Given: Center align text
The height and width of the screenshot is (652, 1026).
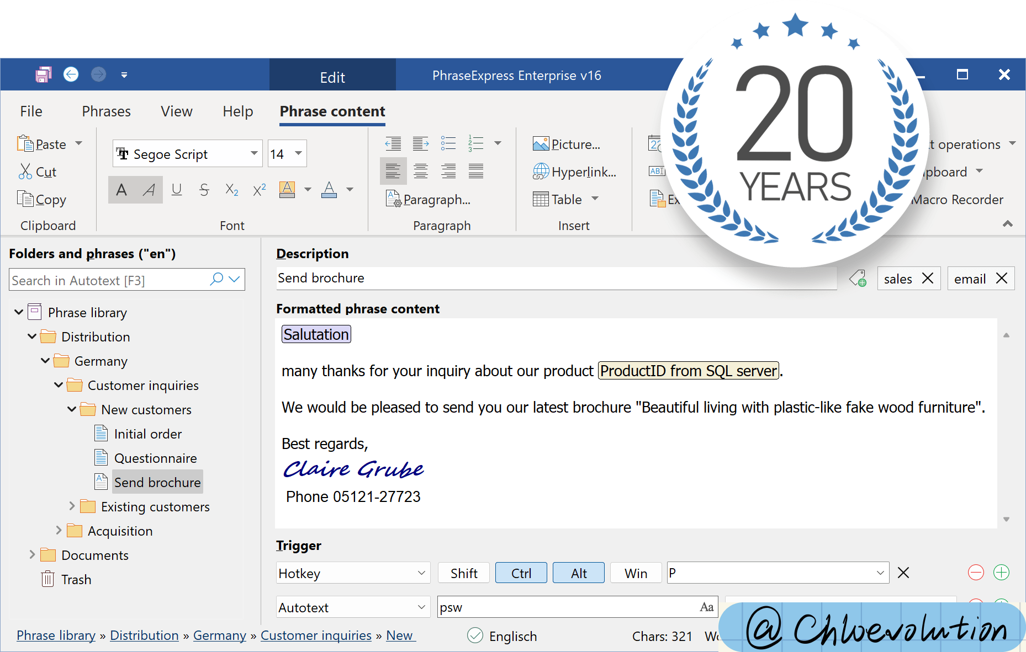Looking at the screenshot, I should pyautogui.click(x=421, y=171).
